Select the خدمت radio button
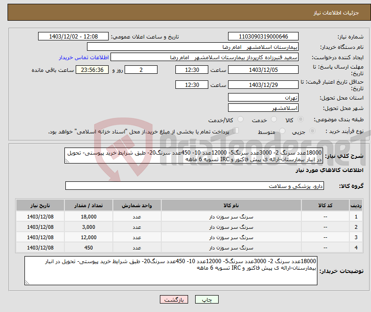Screen dimensions: 371x312 coord(274,119)
